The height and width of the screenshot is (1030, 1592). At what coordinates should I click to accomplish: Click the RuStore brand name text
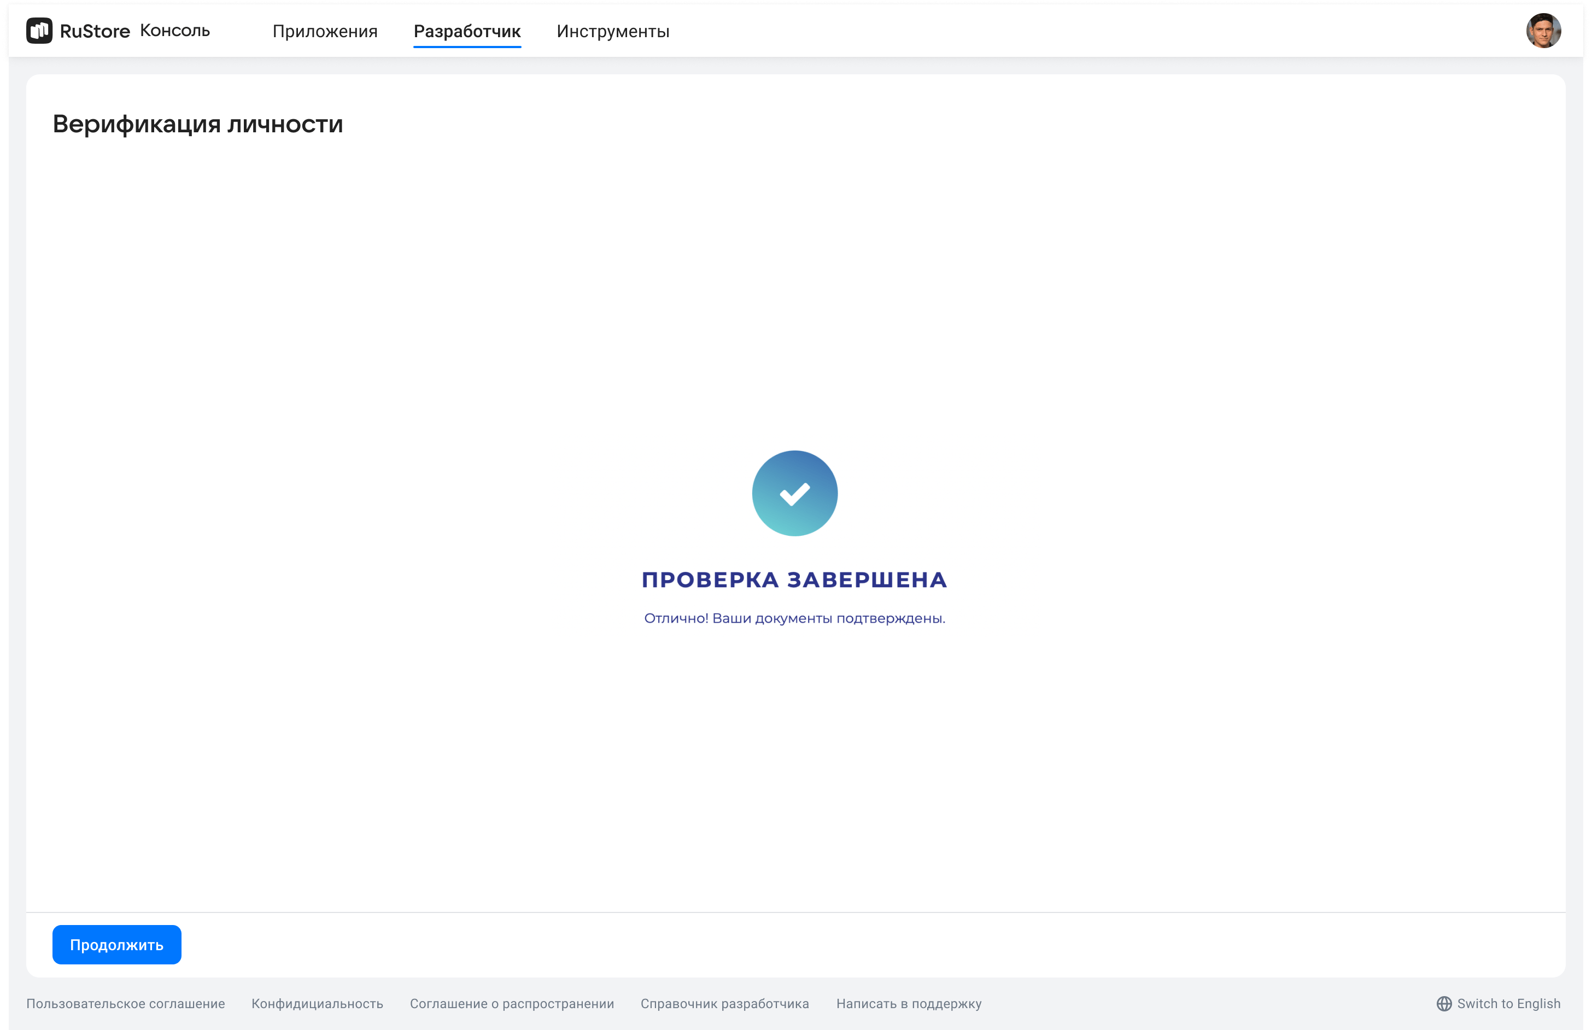tap(95, 31)
